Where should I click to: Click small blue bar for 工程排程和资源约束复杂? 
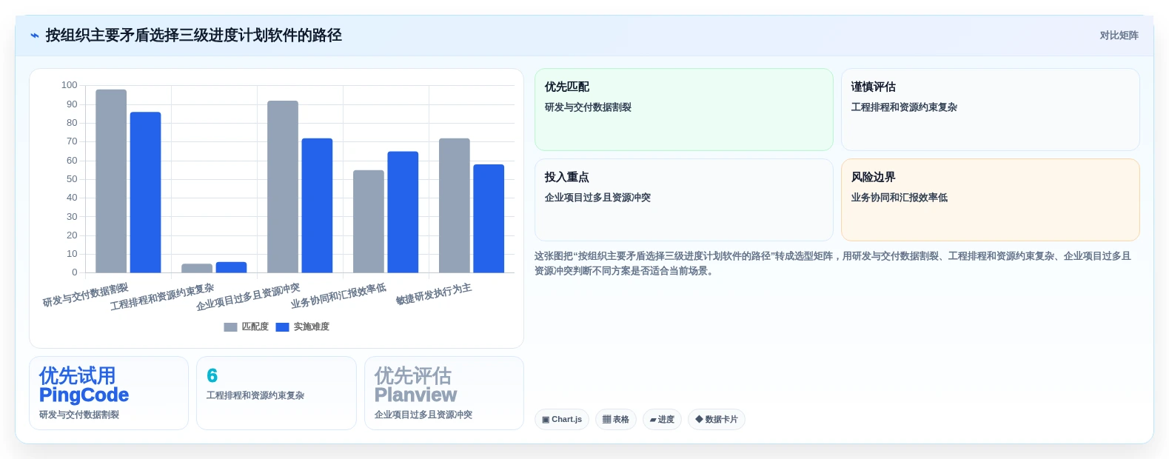[231, 267]
